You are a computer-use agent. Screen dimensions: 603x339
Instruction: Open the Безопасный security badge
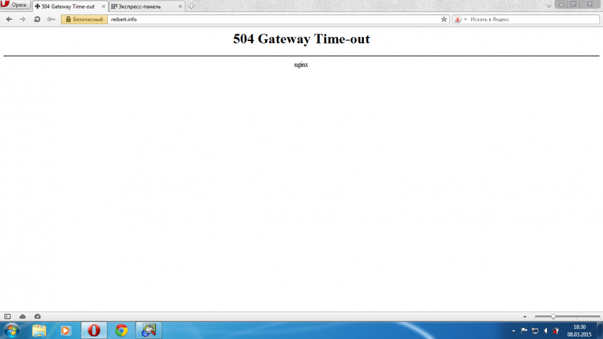(x=84, y=19)
